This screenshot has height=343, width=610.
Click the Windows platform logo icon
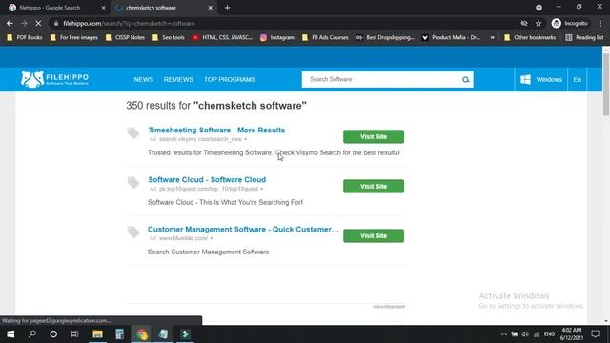pos(525,79)
